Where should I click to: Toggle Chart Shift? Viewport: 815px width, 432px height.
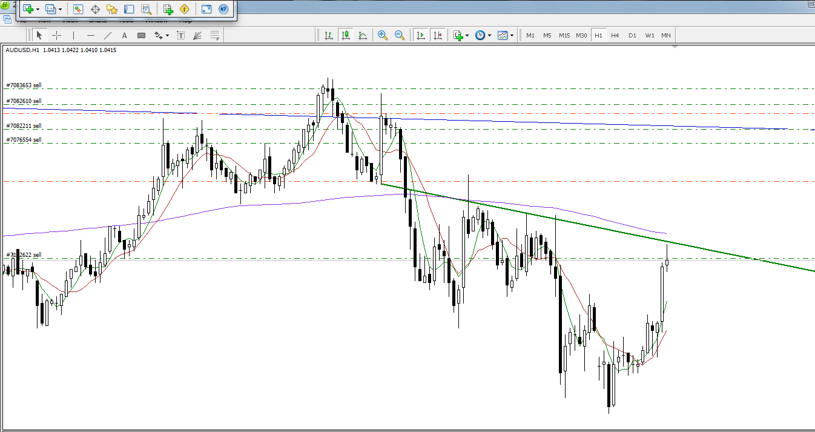[x=438, y=35]
